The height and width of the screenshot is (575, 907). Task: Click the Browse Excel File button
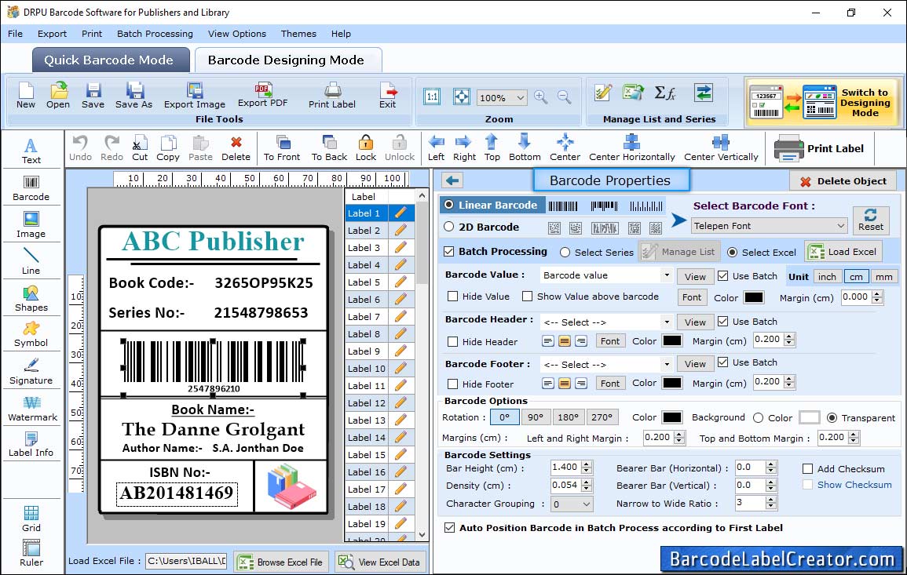pyautogui.click(x=281, y=562)
